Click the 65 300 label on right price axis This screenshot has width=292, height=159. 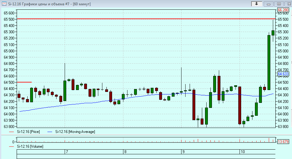click(x=283, y=32)
